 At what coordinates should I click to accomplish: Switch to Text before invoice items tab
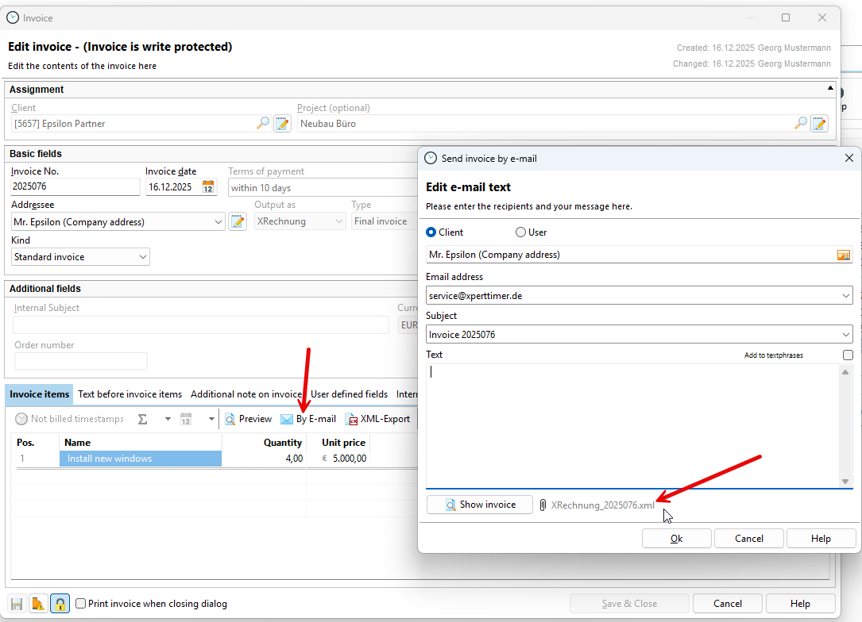coord(129,394)
